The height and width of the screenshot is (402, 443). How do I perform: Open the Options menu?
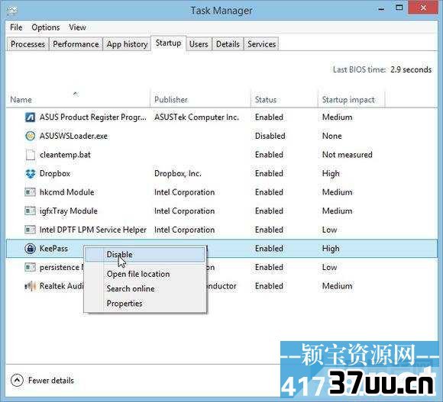(46, 27)
